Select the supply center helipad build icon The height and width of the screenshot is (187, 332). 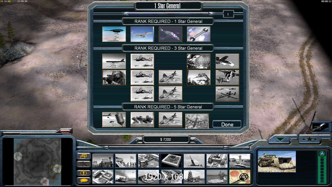pyautogui.click(x=149, y=161)
